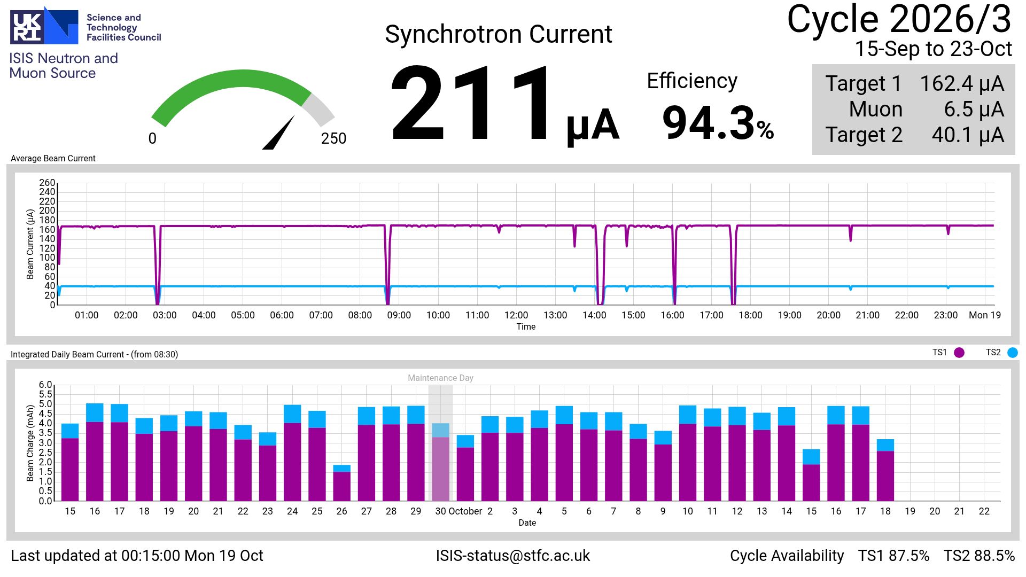Click the Cycle Availability label

coord(787,556)
